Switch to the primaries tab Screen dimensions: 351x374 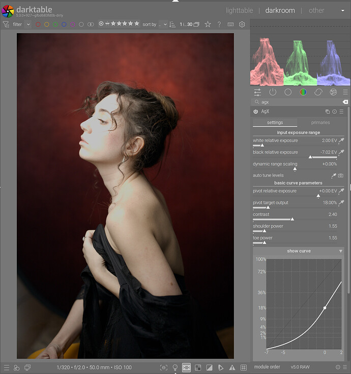tap(320, 122)
